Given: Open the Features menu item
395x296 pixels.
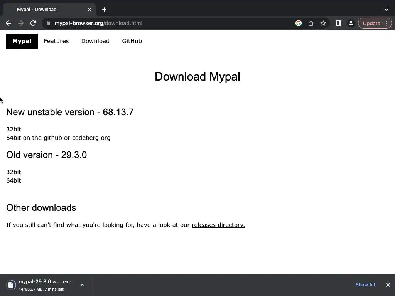Looking at the screenshot, I should point(56,41).
